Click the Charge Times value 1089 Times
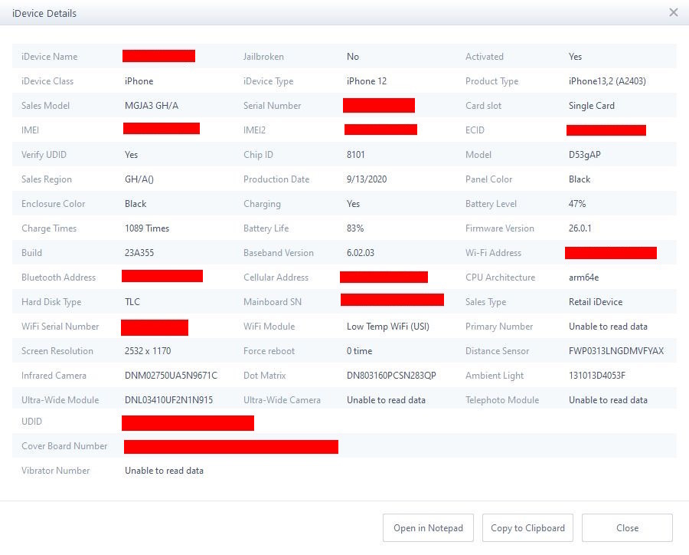The height and width of the screenshot is (555, 689). point(147,228)
